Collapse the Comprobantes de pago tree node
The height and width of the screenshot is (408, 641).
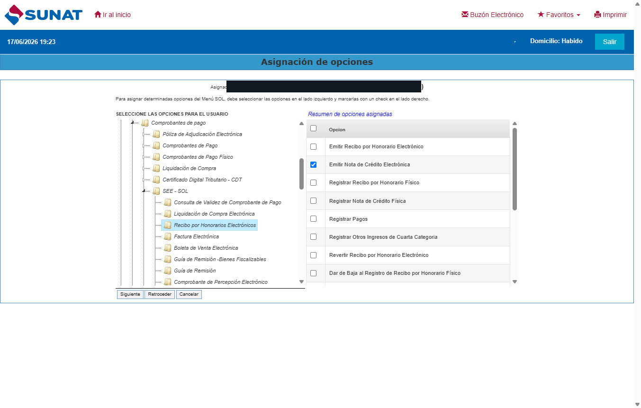tap(133, 123)
